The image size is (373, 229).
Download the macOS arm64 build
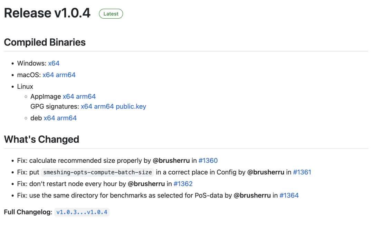[x=66, y=75]
